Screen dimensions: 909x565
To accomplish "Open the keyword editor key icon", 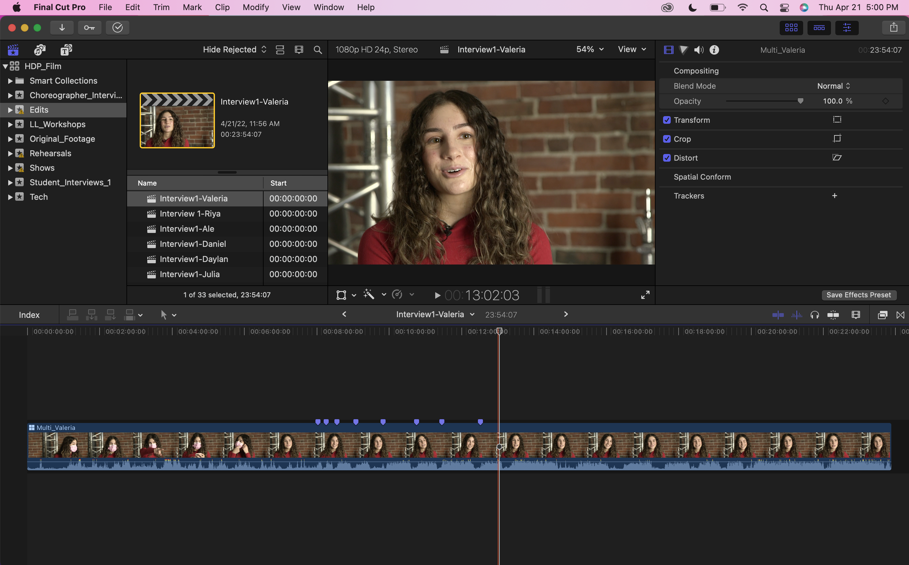I will 89,28.
